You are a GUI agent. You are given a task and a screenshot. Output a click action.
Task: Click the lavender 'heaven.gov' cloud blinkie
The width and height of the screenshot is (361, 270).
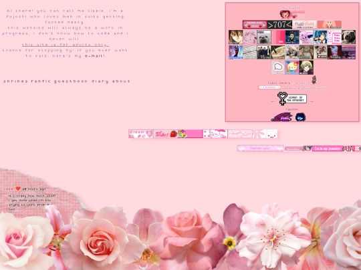tap(261, 148)
